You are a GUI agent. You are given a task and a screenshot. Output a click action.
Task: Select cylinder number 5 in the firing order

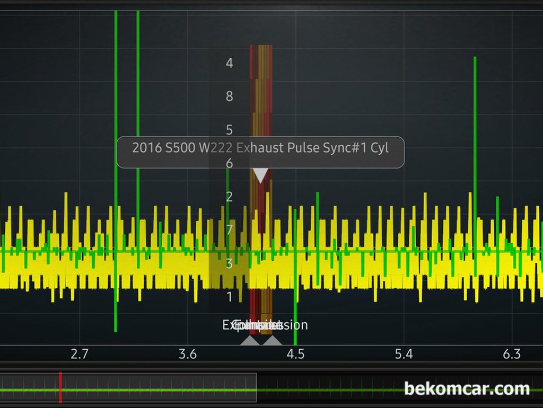click(x=229, y=130)
